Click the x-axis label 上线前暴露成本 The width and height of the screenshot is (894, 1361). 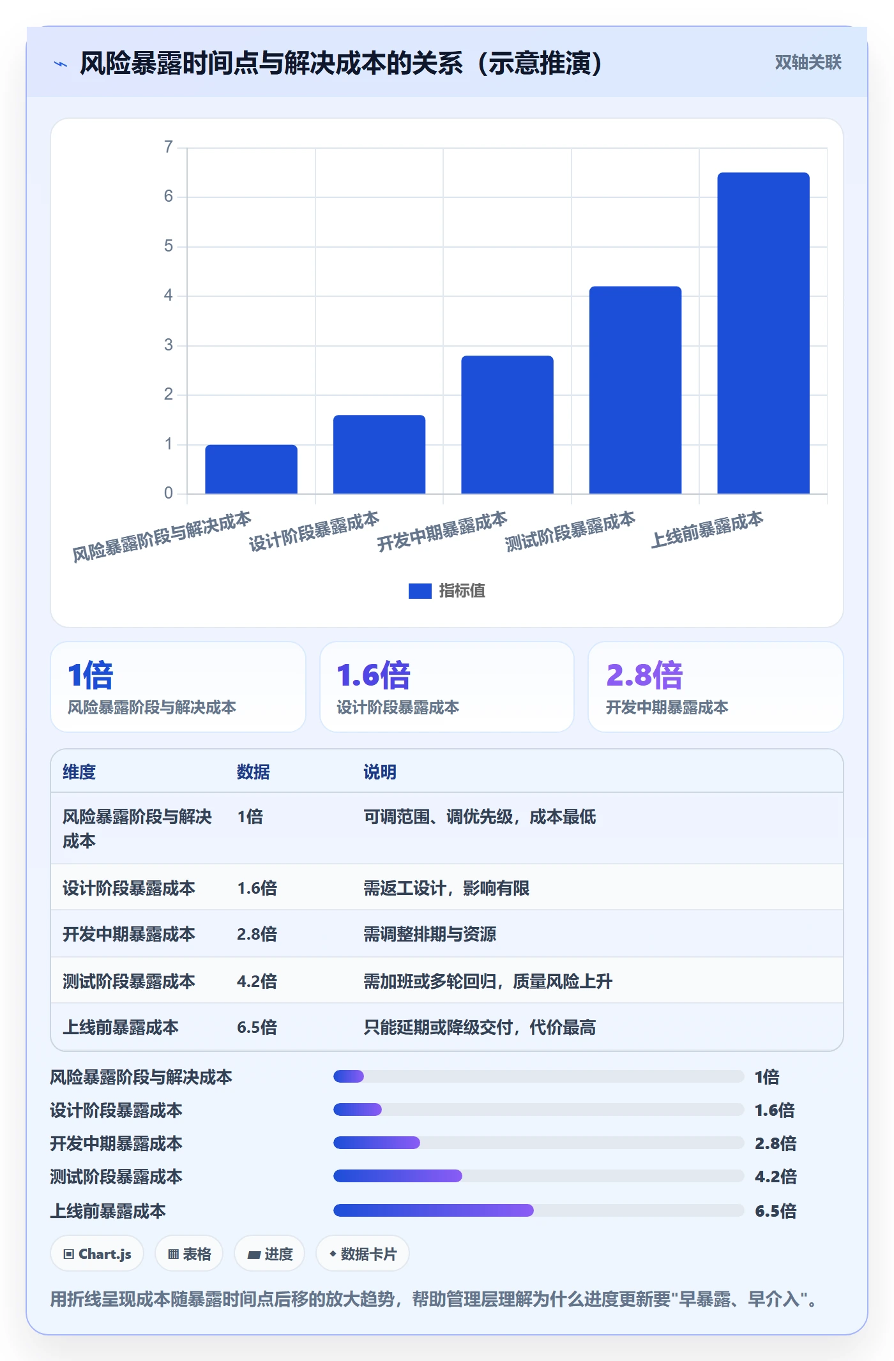[x=707, y=529]
